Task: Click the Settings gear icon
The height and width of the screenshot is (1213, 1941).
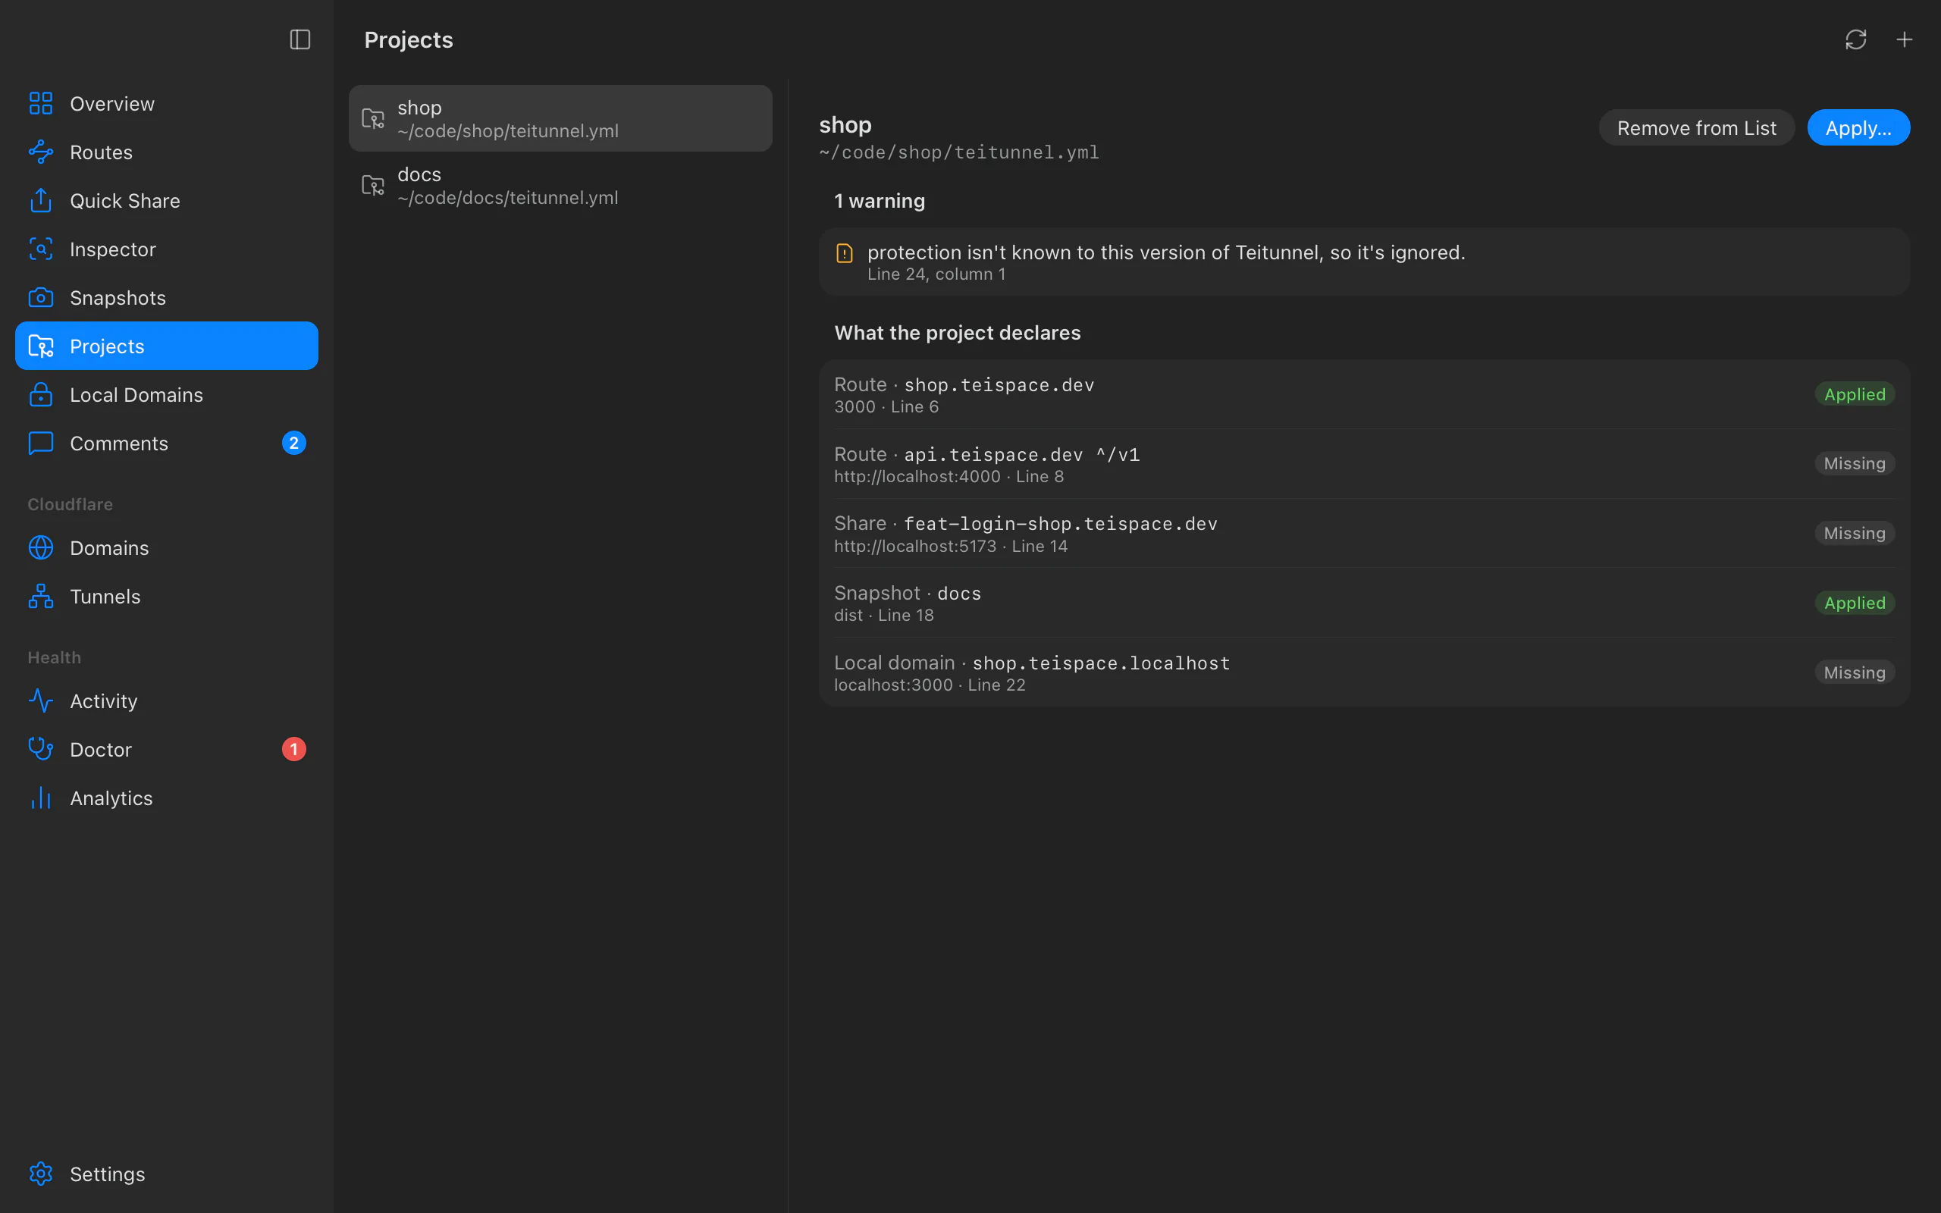Action: (41, 1174)
